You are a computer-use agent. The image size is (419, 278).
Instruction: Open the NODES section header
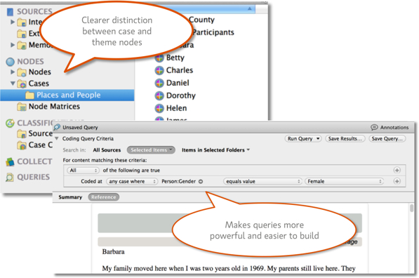pos(30,62)
